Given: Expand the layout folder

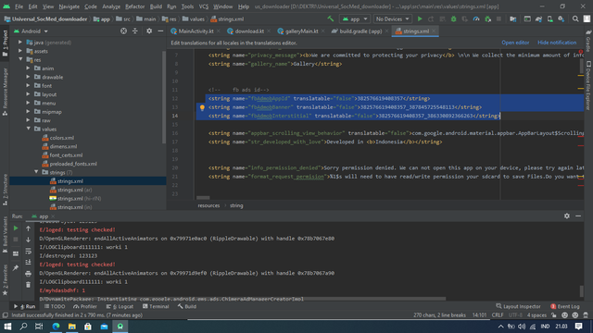Looking at the screenshot, I should [29, 94].
